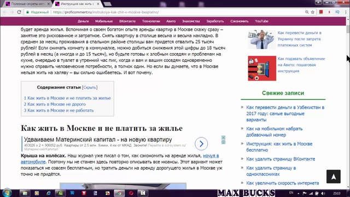
Task: Go forward with the browser forward arrow
Action: coord(12,12)
